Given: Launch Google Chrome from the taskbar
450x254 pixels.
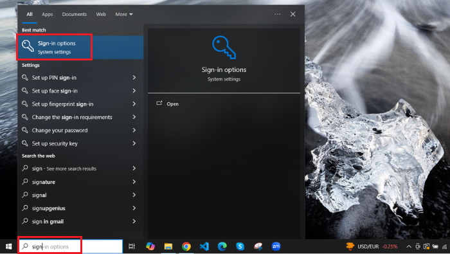Looking at the screenshot, I should tap(186, 246).
